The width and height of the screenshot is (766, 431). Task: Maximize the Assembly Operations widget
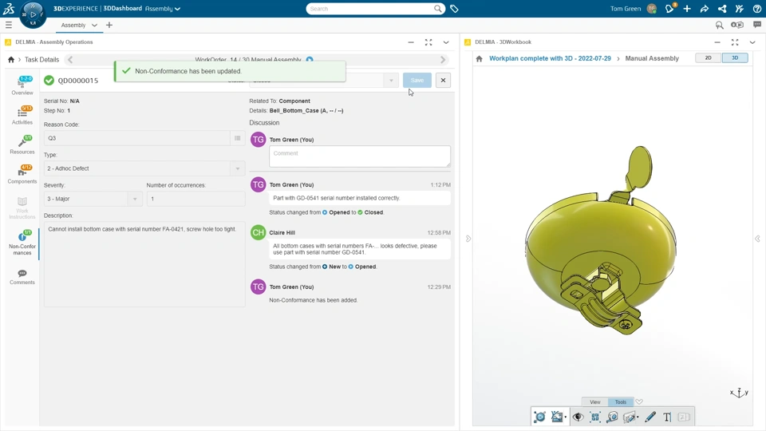point(428,42)
